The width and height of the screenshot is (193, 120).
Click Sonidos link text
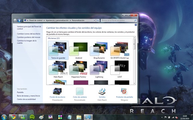pyautogui.click(x=102, y=97)
